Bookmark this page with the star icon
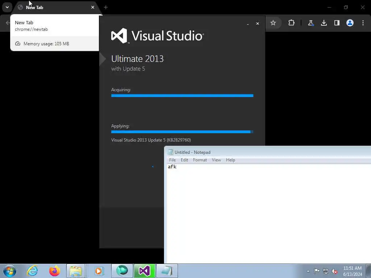 coord(273,23)
